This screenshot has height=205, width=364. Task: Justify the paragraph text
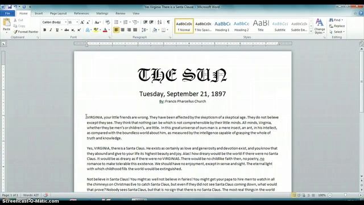135,30
